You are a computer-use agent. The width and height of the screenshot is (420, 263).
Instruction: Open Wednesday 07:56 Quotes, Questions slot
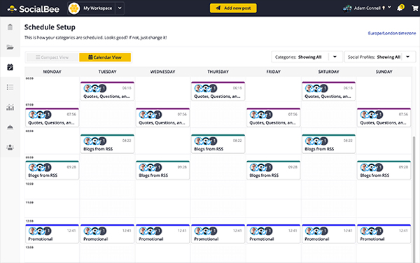coord(162,118)
